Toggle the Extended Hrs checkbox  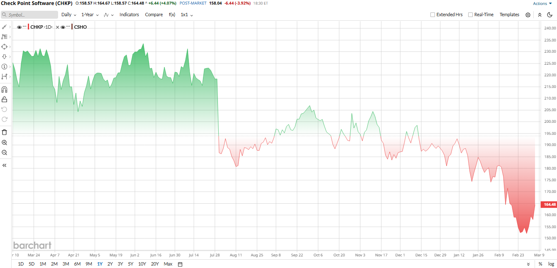coord(433,15)
